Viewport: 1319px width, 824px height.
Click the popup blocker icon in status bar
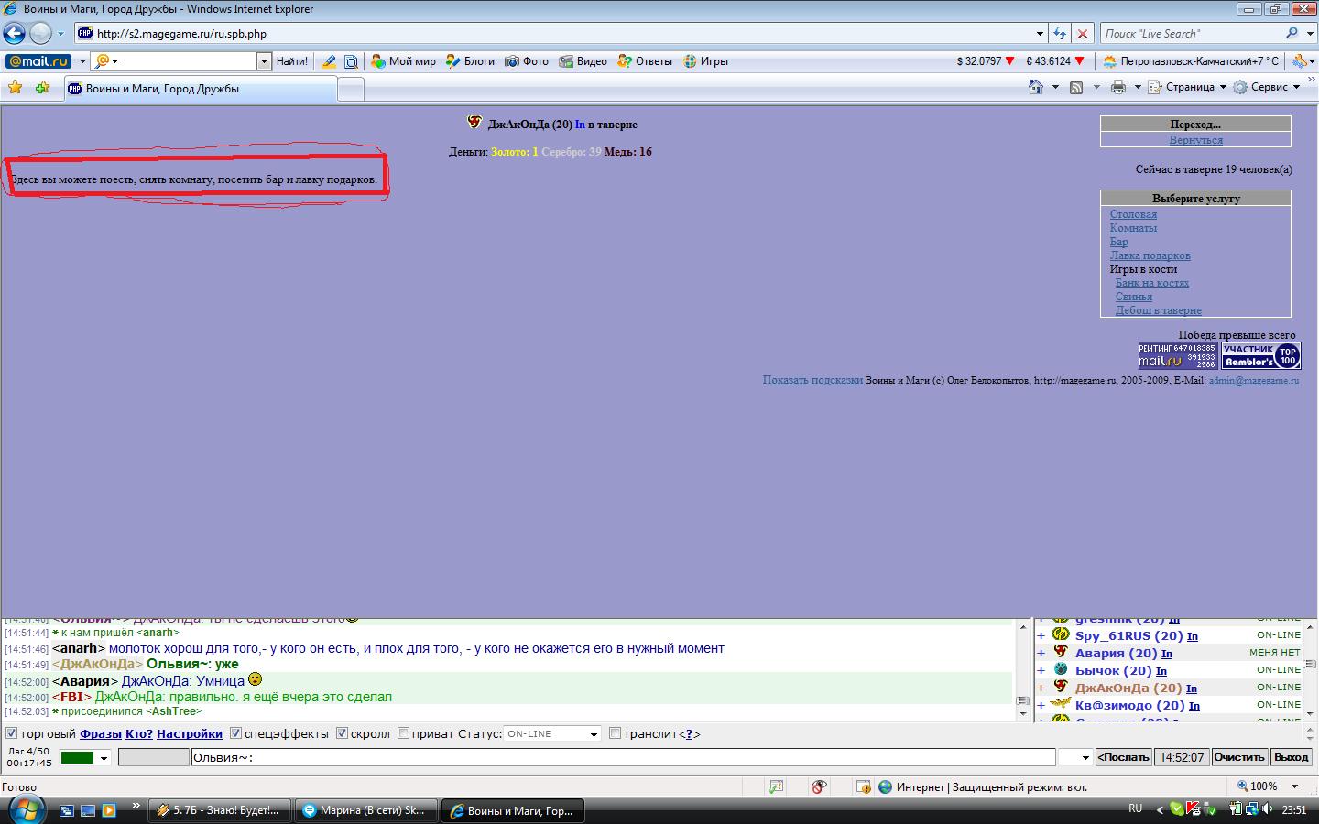(777, 786)
